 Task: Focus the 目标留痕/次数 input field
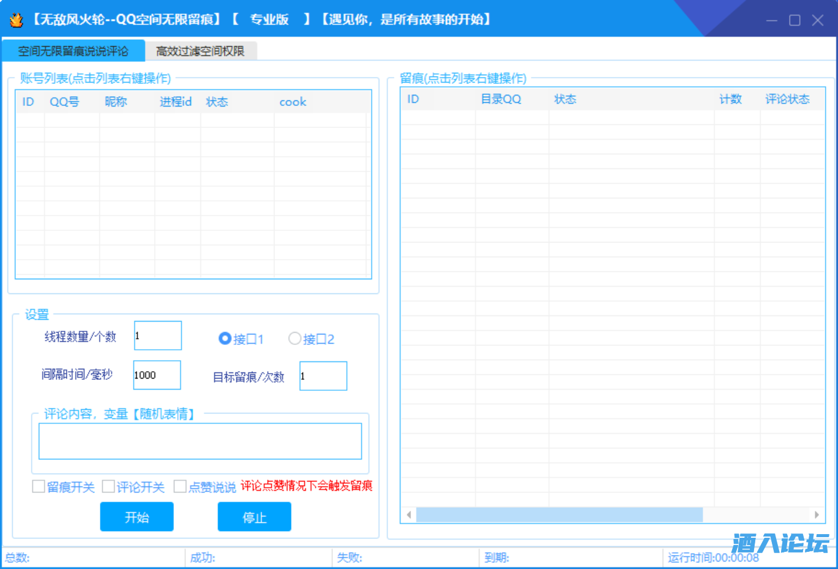[x=323, y=376]
